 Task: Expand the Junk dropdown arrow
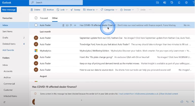pyautogui.click(x=67, y=10)
